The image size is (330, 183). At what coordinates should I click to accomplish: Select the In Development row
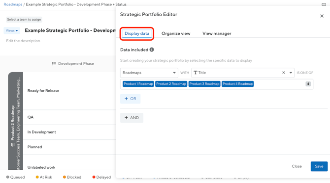click(69, 132)
